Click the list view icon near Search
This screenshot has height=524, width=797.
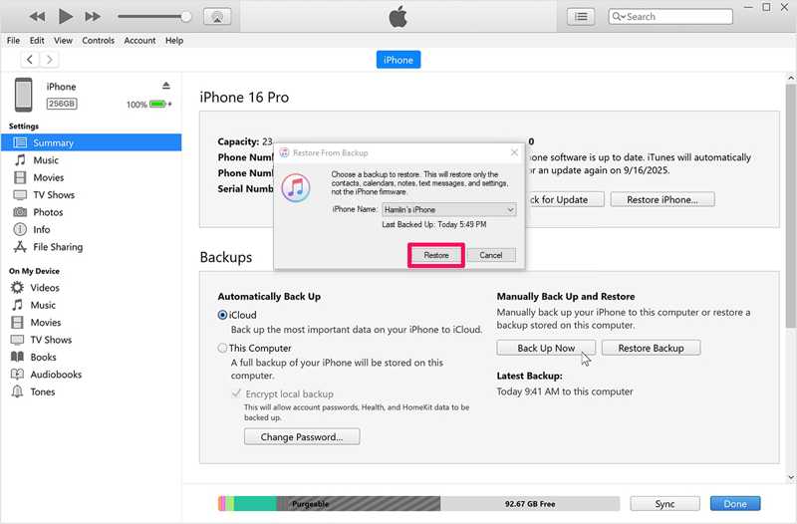click(x=581, y=17)
